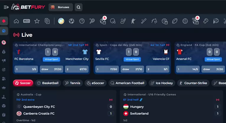Open the podium leaderboard sidebar icon

pos(4,97)
